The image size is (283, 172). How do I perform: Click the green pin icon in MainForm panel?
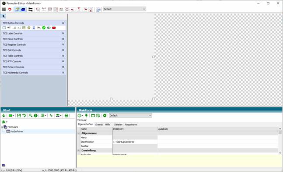86,115
